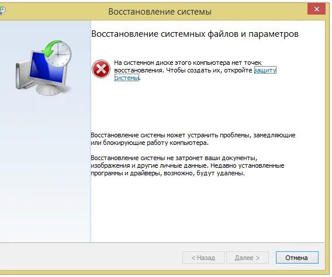Click the empty blue gradient side panel
332x277 pixels.
click(46, 169)
